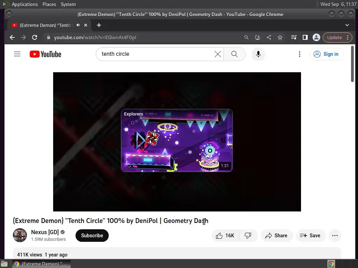358x268 pixels.
Task: Open Chrome zoom magnifier in address bar
Action: pyautogui.click(x=246, y=37)
